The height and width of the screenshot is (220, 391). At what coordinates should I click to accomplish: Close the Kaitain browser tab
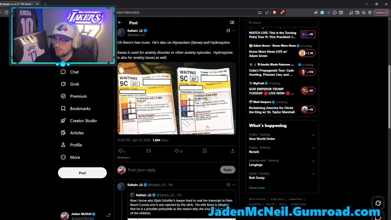(x=37, y=4)
